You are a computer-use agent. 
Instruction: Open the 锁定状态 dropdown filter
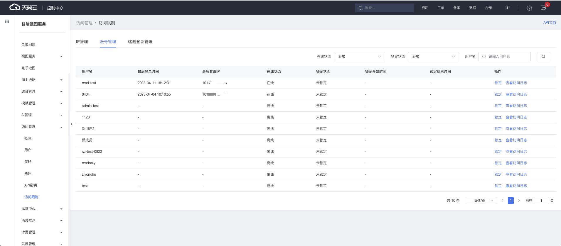433,57
